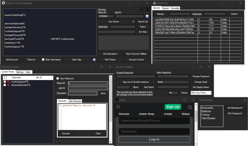The width and height of the screenshot is (248, 146).
Task: Collapse the Default account group
Action: point(94,19)
